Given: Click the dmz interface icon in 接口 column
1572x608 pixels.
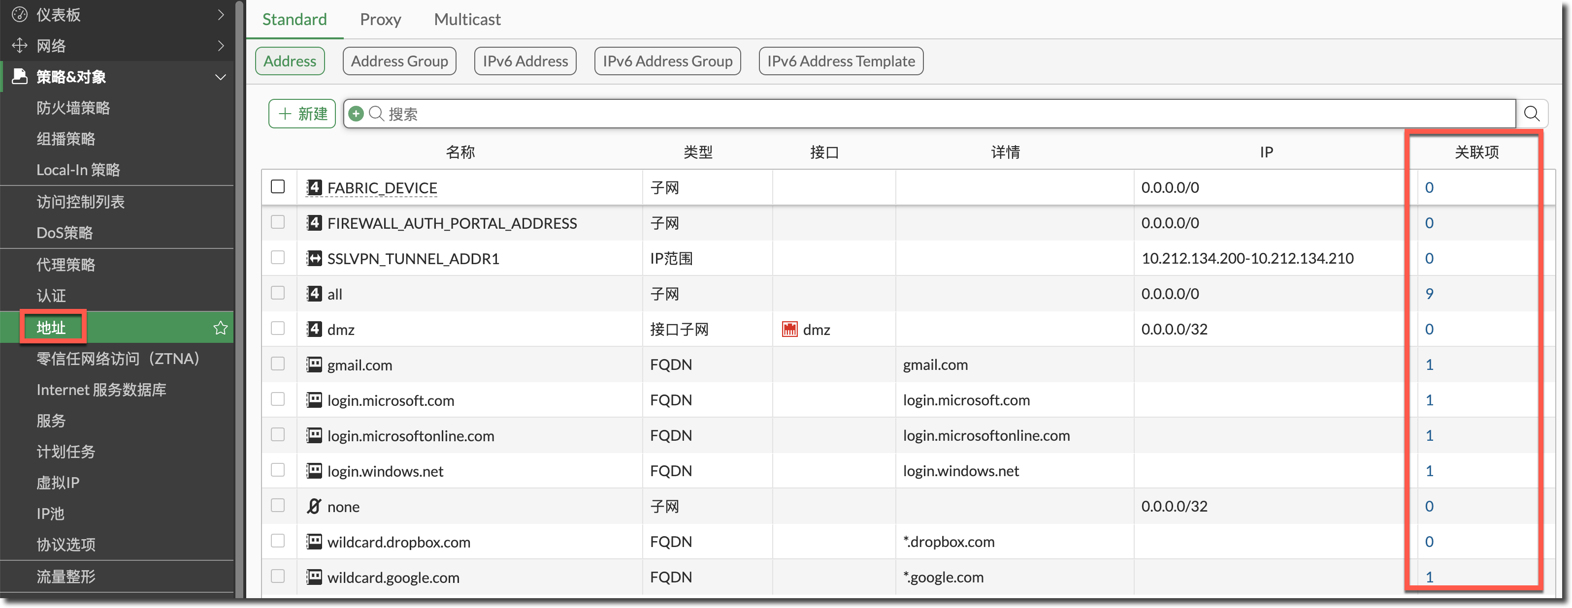Looking at the screenshot, I should click(789, 329).
